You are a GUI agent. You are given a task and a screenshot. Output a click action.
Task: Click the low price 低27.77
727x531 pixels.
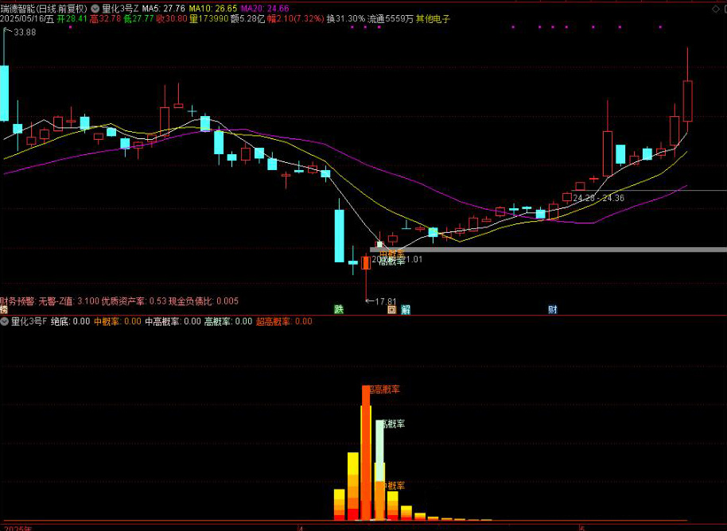point(138,19)
